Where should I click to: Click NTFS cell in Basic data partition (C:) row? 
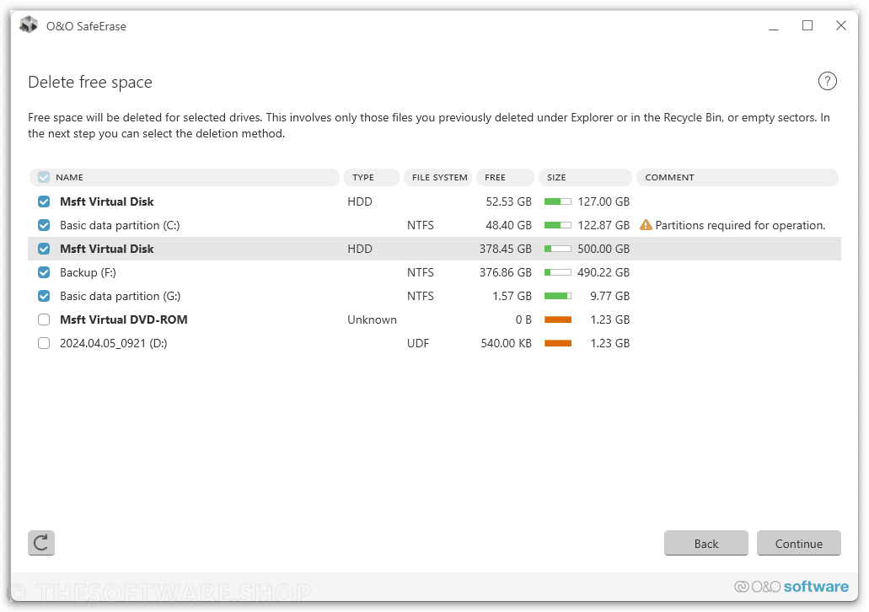[420, 225]
